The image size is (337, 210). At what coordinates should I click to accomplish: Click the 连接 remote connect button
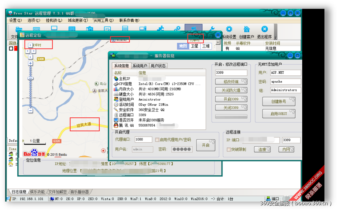262,149
